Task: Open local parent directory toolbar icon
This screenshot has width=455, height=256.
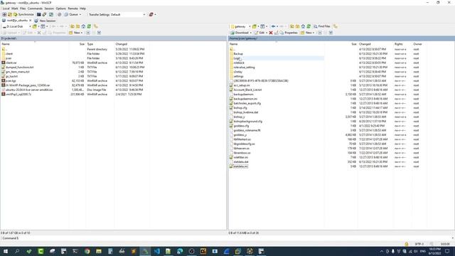Action: [73, 26]
